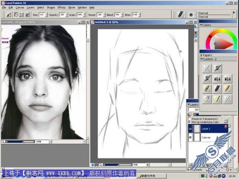Image resolution: width=239 pixels, height=179 pixels.
Task: Select the pale yellow chalk icon in bottom row
Action: [217, 99]
